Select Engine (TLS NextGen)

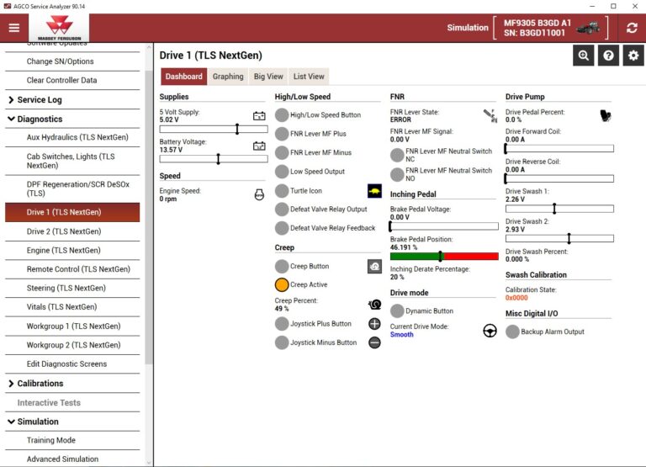pyautogui.click(x=72, y=251)
